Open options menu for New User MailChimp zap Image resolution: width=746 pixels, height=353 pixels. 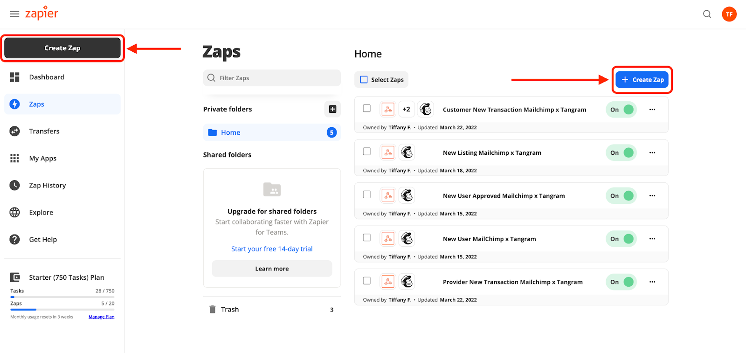tap(652, 239)
